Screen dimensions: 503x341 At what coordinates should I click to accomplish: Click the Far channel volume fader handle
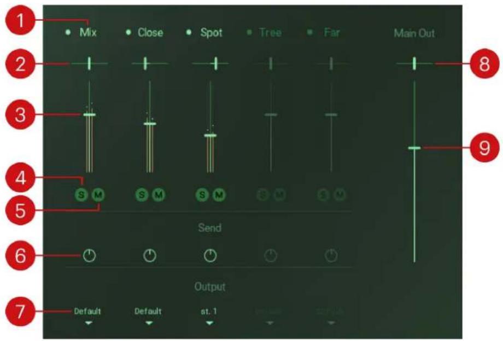(331, 114)
